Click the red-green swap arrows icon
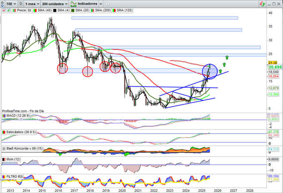The image size is (283, 193). [x=262, y=4]
